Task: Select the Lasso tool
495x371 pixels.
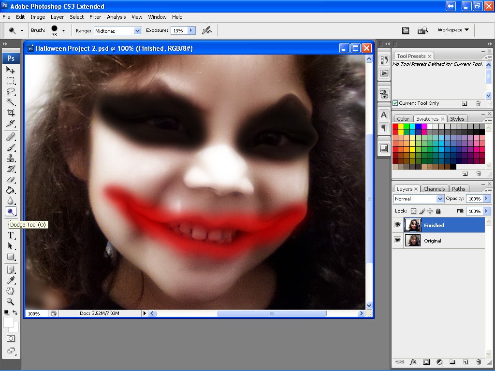Action: point(11,91)
